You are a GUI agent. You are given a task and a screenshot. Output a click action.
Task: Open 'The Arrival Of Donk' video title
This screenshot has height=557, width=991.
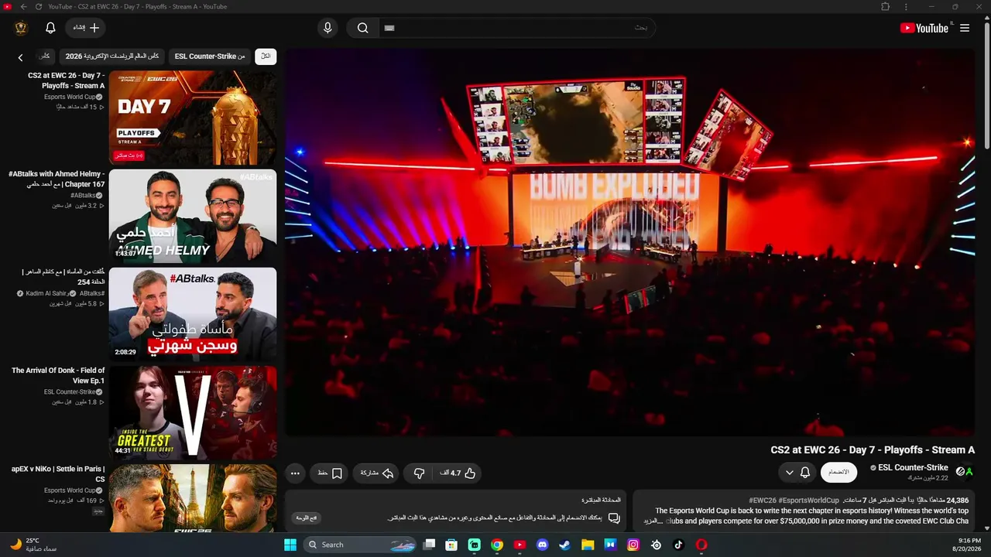coord(58,376)
